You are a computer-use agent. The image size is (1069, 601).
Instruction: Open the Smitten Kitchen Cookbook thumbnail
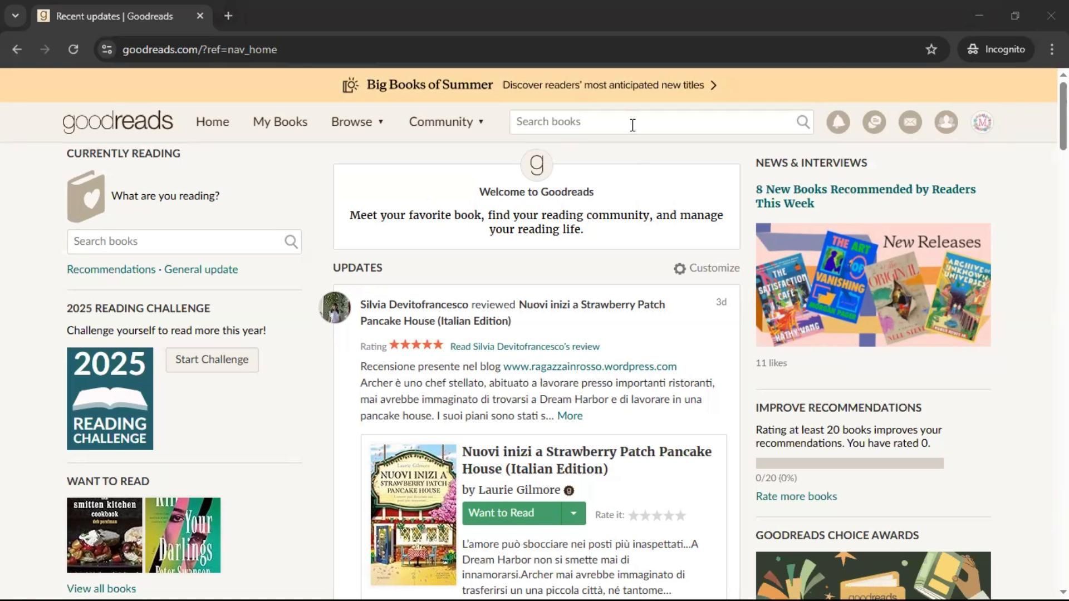[x=104, y=535]
